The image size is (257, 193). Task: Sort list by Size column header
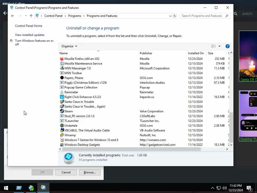pyautogui.click(x=216, y=53)
